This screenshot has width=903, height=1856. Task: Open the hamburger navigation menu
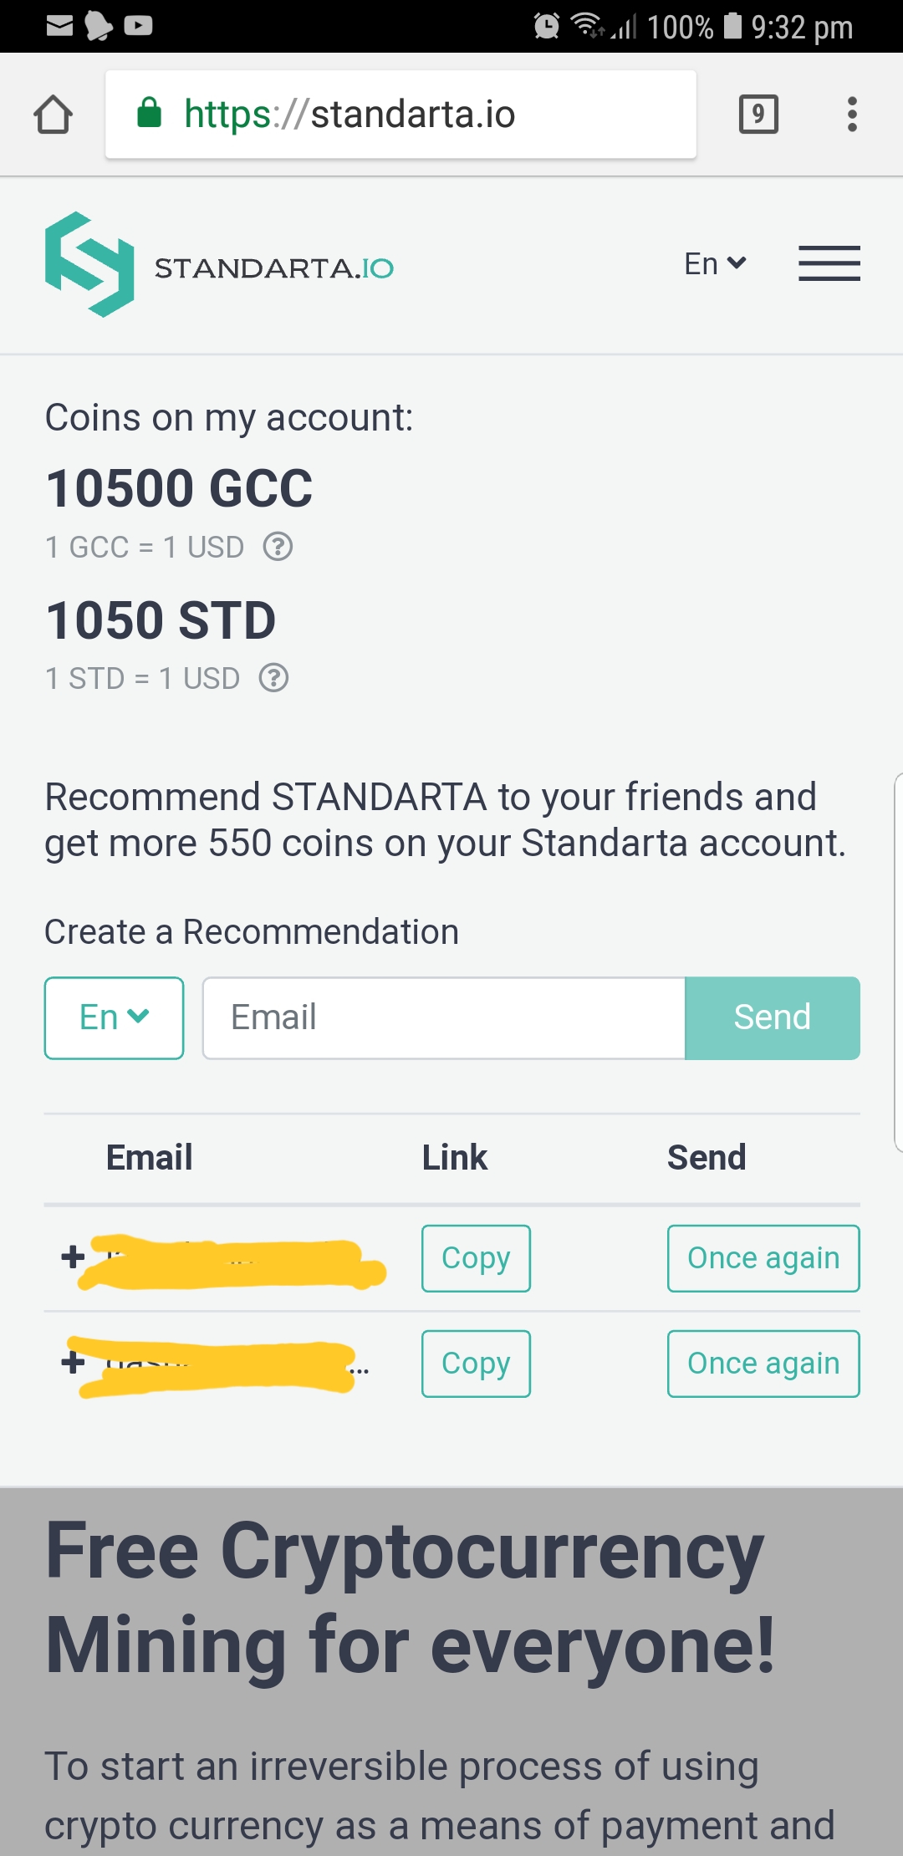pyautogui.click(x=829, y=264)
